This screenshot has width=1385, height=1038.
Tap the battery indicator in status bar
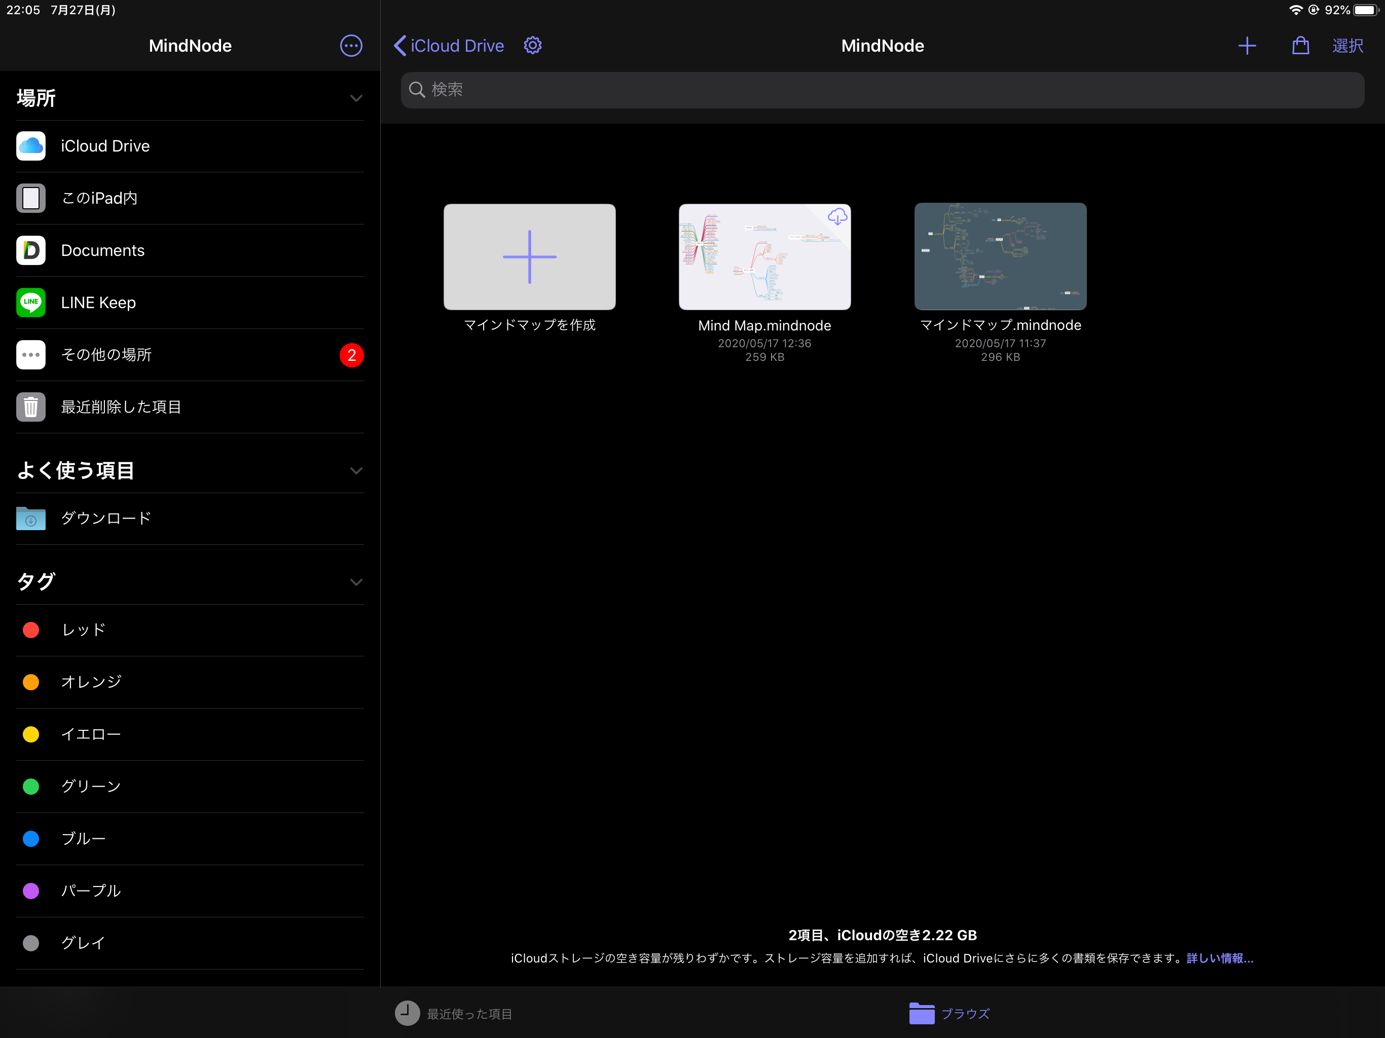point(1366,10)
